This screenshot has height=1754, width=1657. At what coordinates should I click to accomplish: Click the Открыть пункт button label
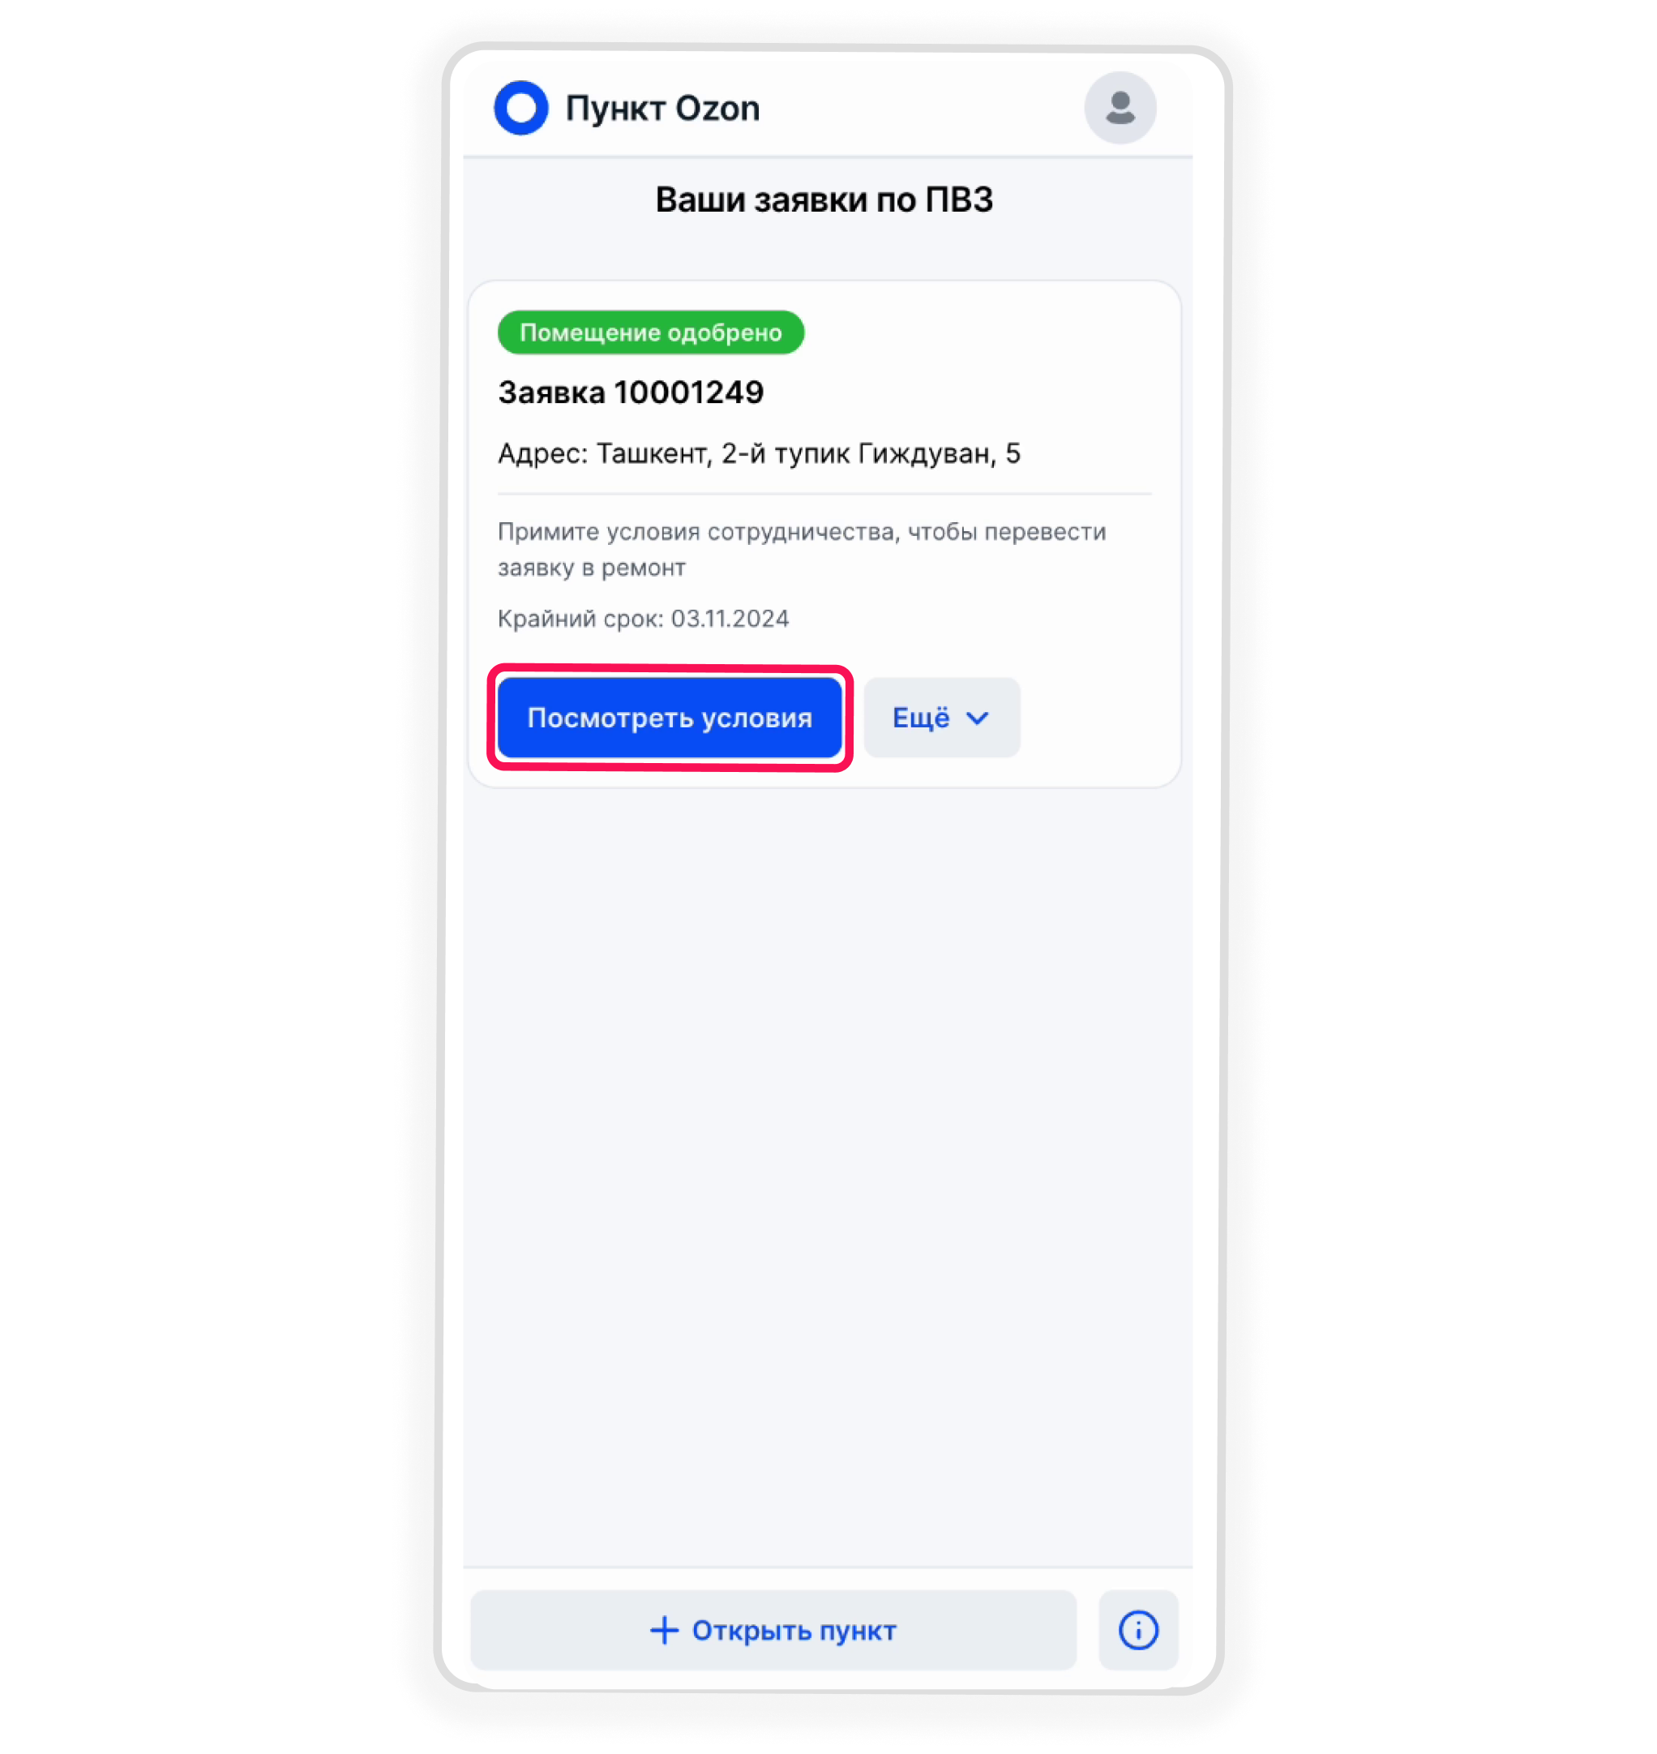(x=794, y=1629)
